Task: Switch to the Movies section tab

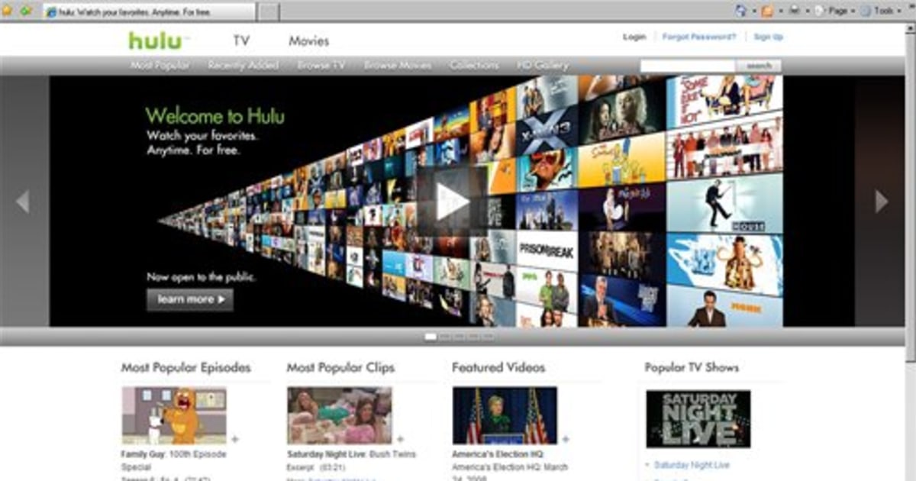Action: [x=308, y=40]
